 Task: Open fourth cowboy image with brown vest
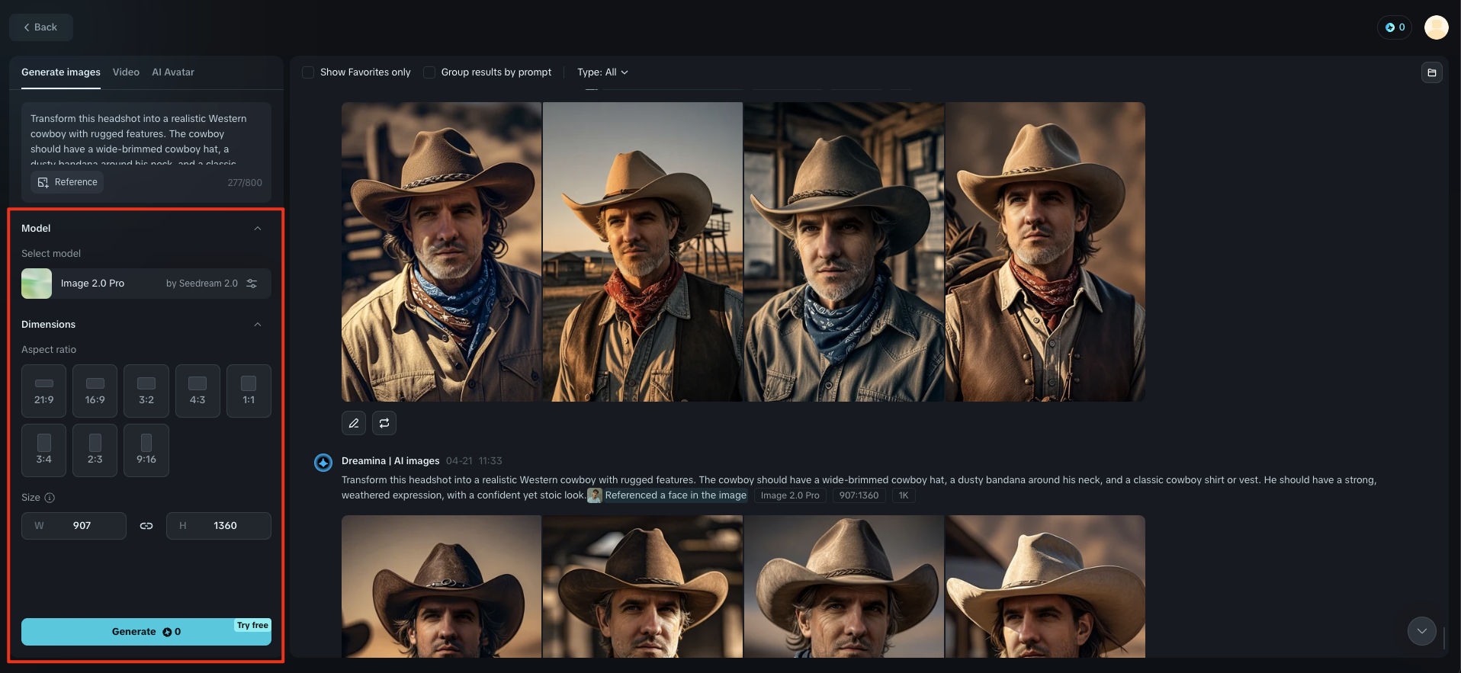(x=1045, y=252)
